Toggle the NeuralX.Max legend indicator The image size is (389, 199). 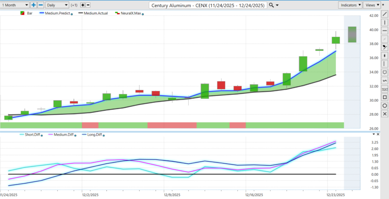click(x=128, y=13)
